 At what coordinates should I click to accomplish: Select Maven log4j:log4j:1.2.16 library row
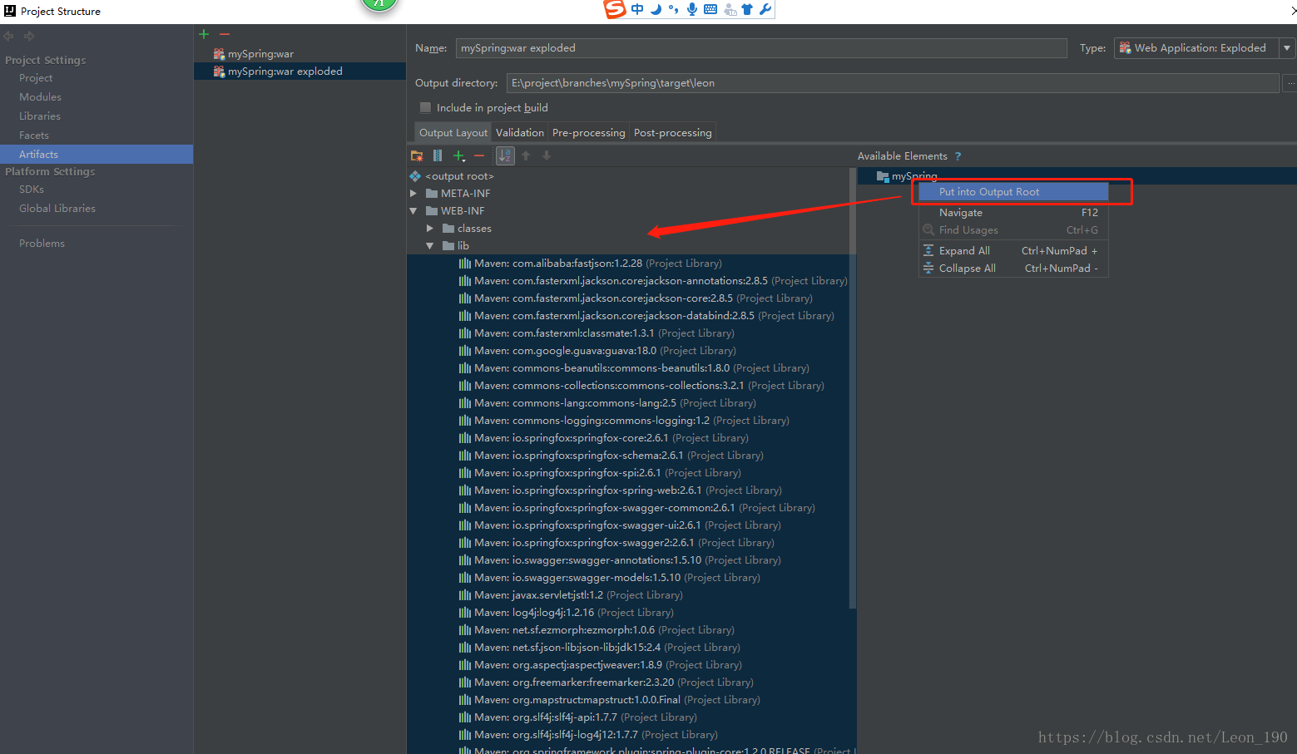[631, 613]
